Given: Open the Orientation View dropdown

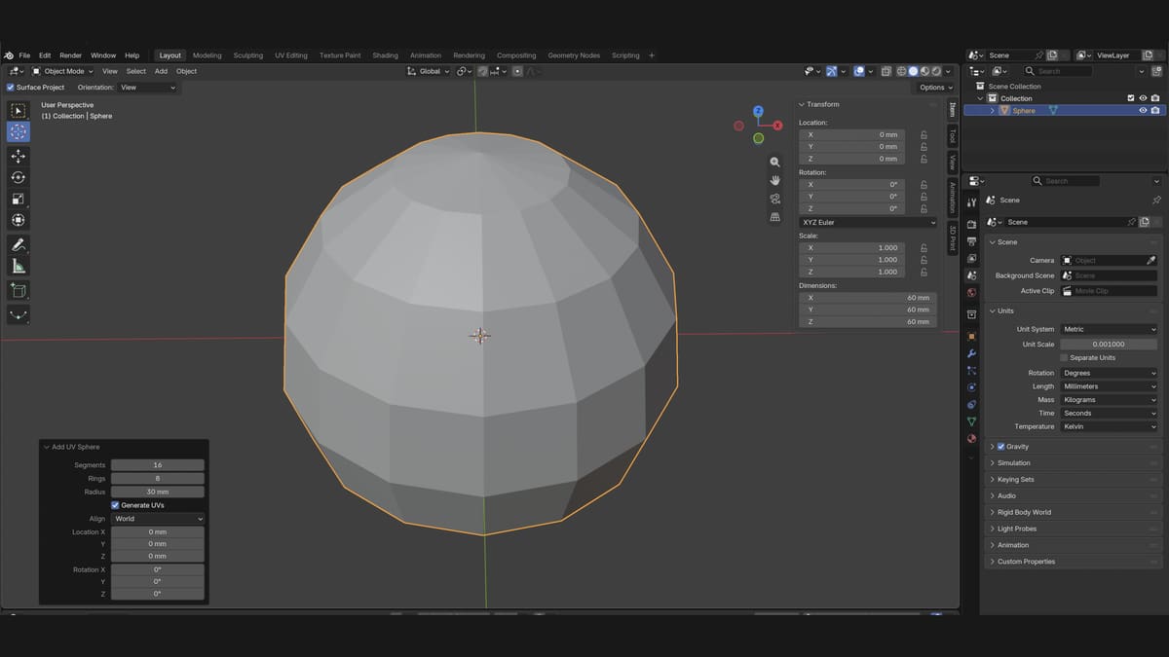Looking at the screenshot, I should pos(148,88).
